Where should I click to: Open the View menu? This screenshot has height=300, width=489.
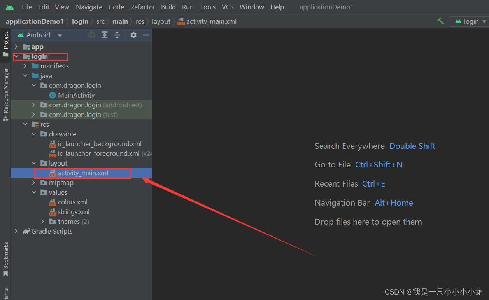click(62, 7)
